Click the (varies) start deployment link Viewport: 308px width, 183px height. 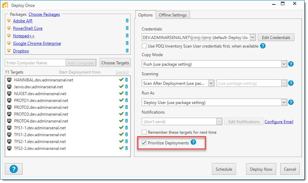pos(122,72)
